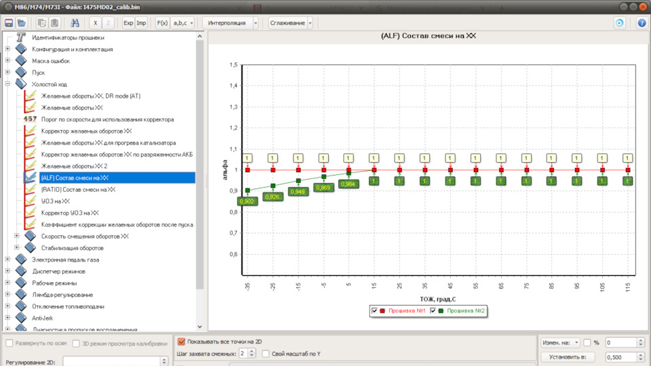Collapse the Холостой ход node
Screen dimensions: 651x366
[x=7, y=84]
